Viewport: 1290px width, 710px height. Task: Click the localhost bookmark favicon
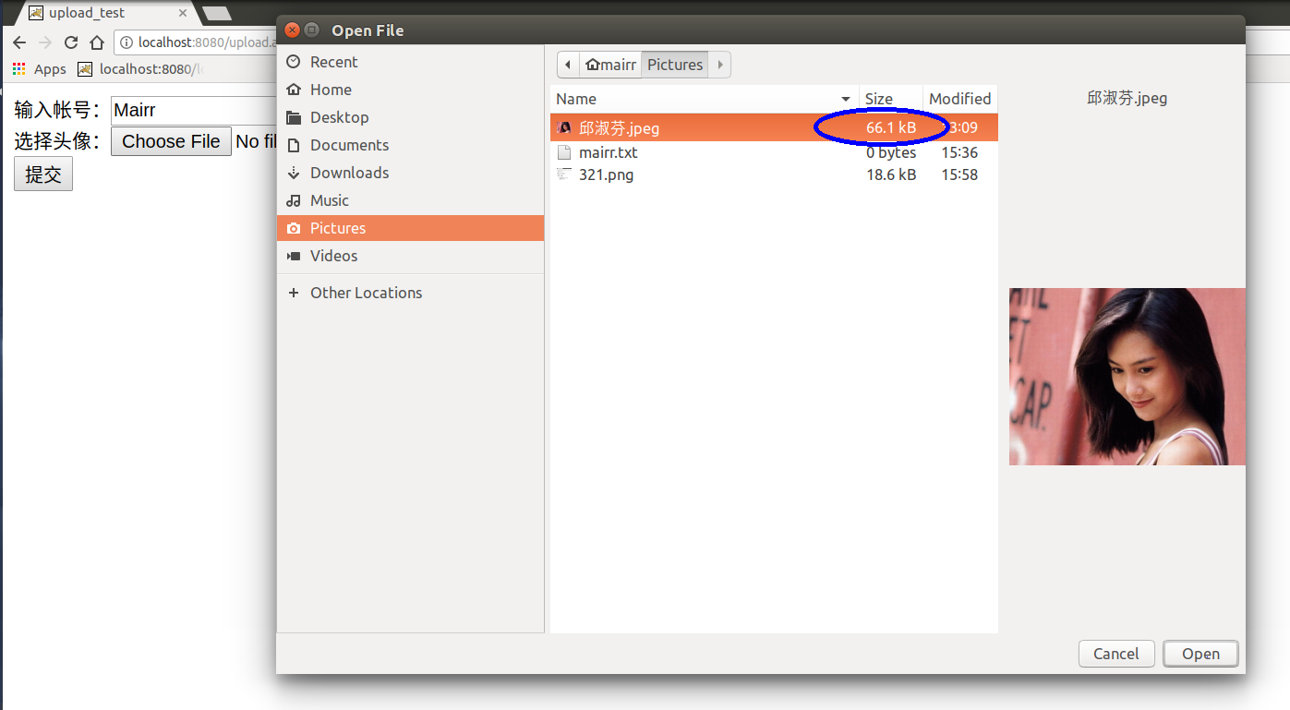coord(85,69)
